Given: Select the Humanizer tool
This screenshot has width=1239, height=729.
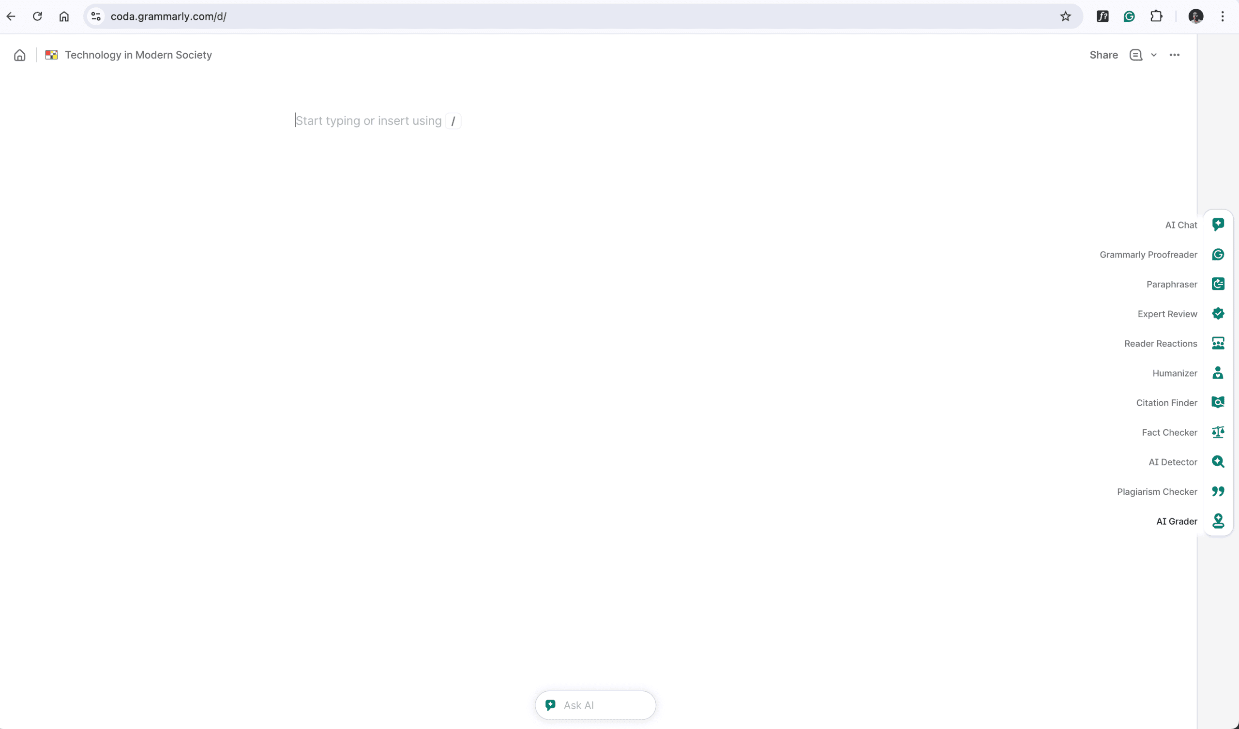Looking at the screenshot, I should 1219,373.
